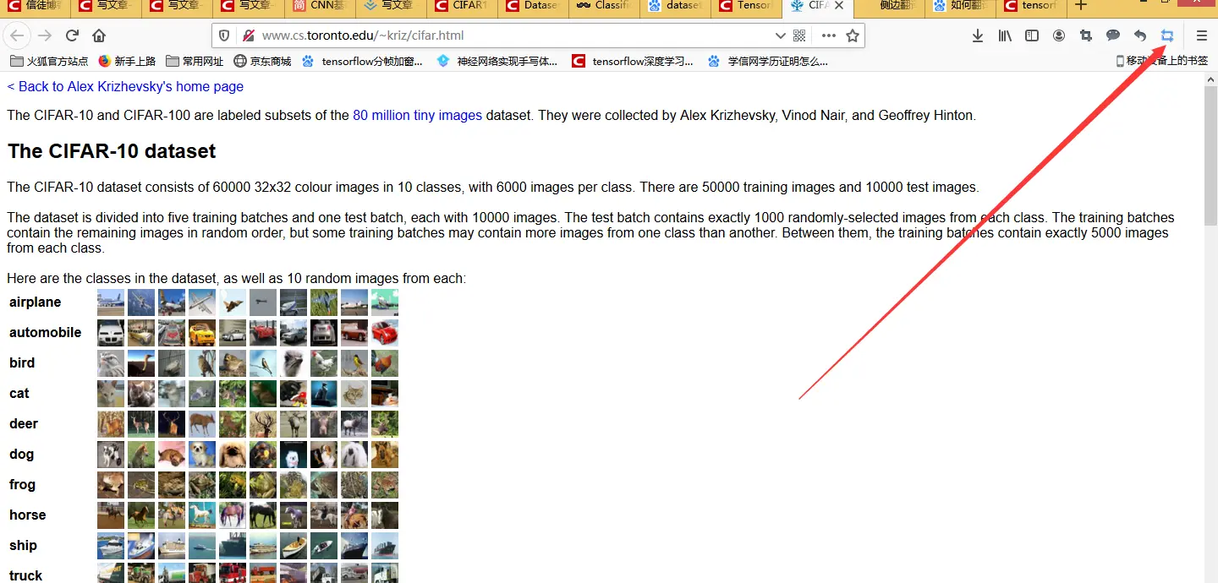
Task: Go forward to the next page
Action: point(45,35)
